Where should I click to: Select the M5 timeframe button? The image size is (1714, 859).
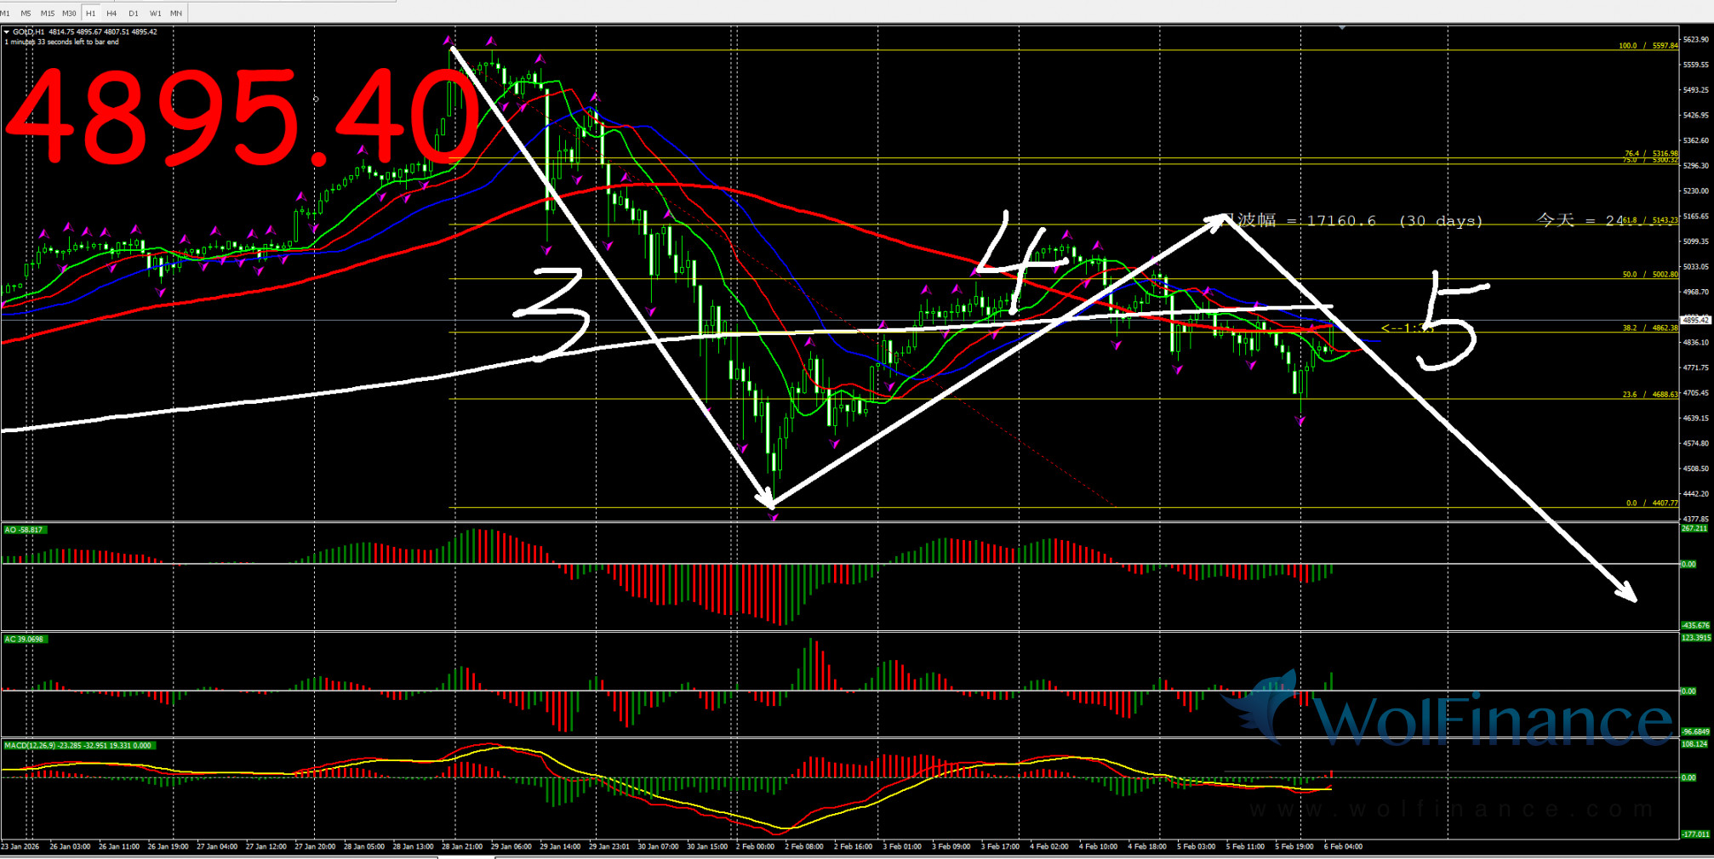(x=26, y=14)
